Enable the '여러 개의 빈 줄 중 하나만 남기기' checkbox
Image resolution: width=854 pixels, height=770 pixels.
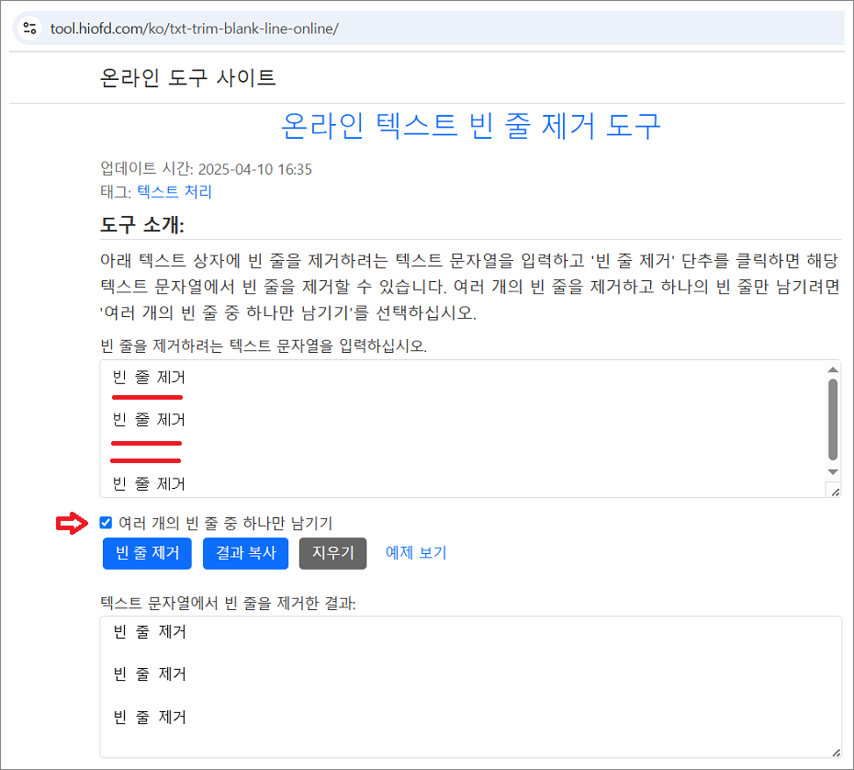tap(104, 522)
